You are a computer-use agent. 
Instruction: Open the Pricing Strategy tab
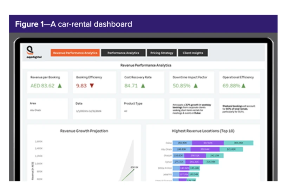pyautogui.click(x=162, y=53)
